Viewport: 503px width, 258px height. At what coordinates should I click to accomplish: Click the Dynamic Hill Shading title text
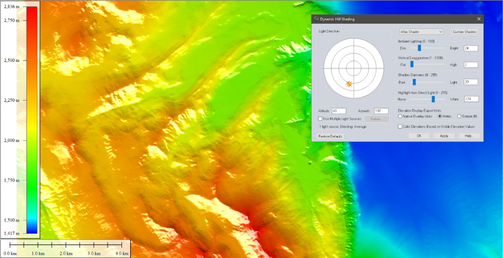[337, 19]
